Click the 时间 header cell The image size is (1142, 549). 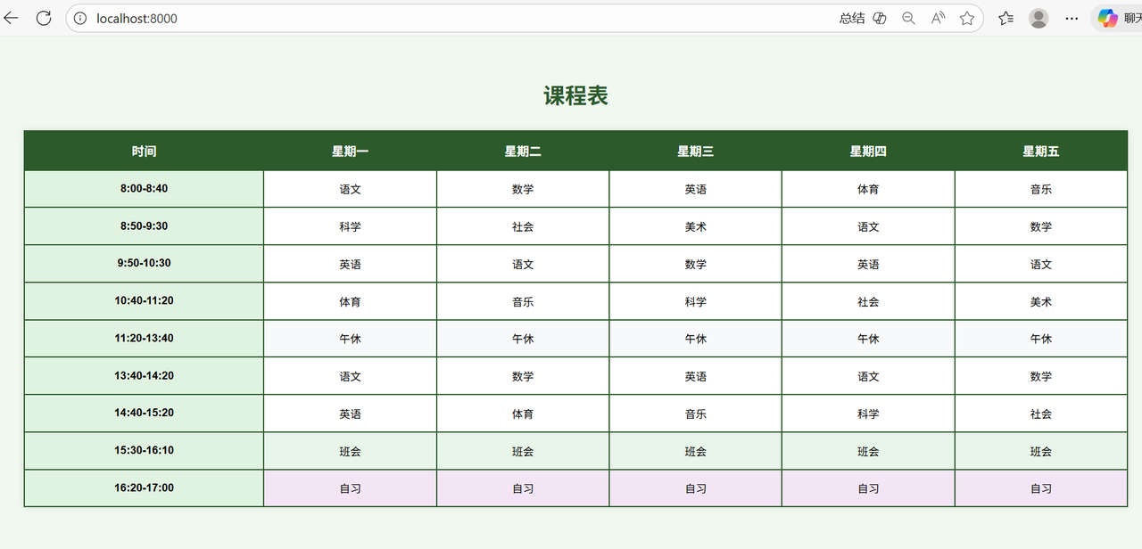point(144,151)
